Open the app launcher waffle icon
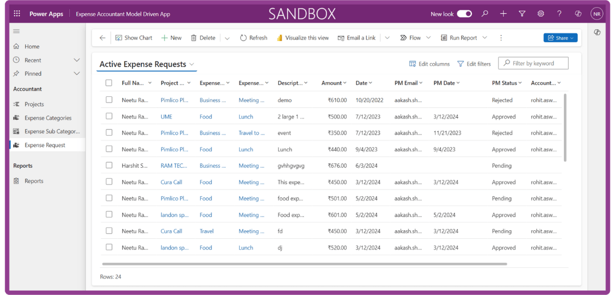Image resolution: width=615 pixels, height=295 pixels. tap(17, 14)
